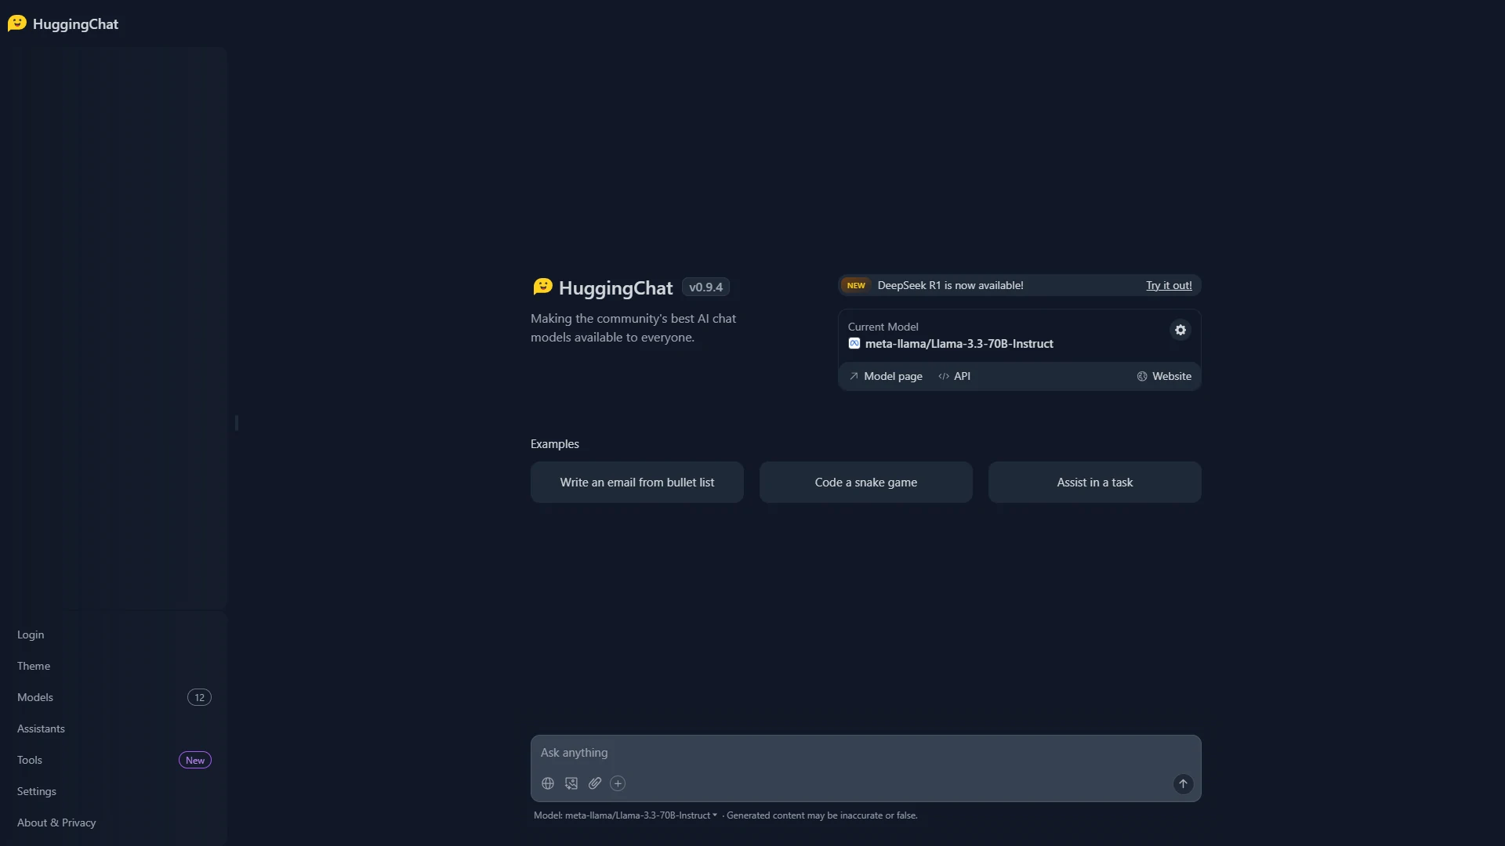Open About & Privacy page
Screen dimensions: 1505x846
click(x=114, y=822)
